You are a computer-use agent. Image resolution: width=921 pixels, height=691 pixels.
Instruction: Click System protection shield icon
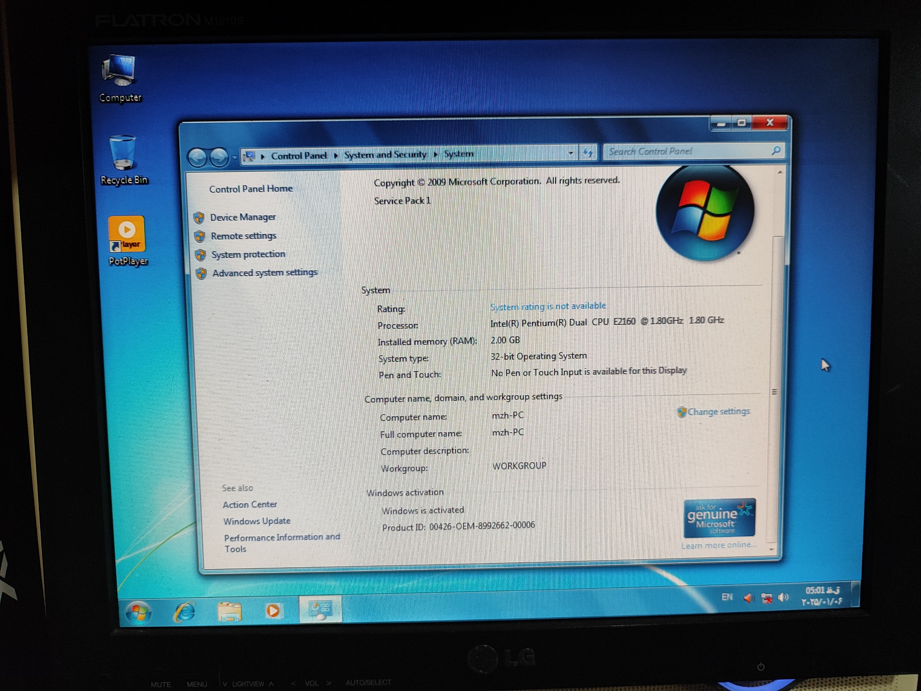[x=201, y=255]
